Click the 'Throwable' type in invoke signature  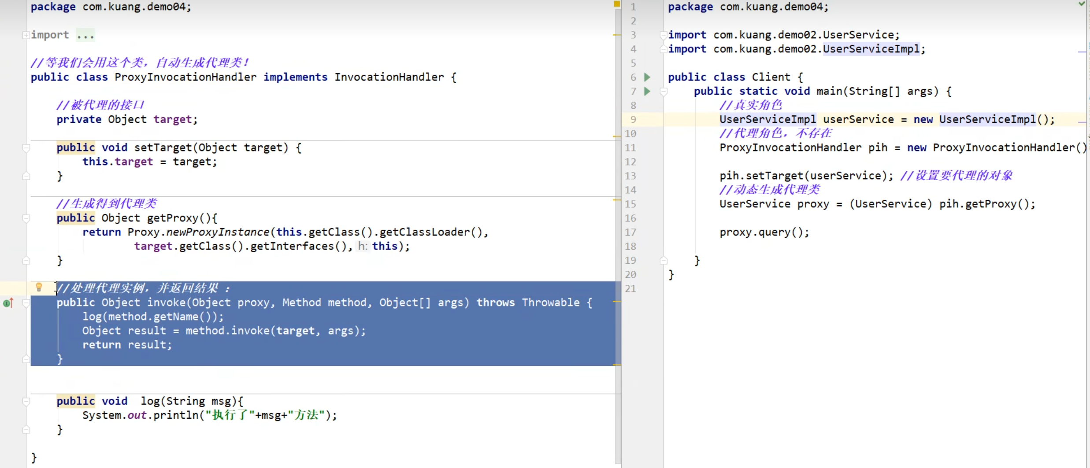[551, 302]
